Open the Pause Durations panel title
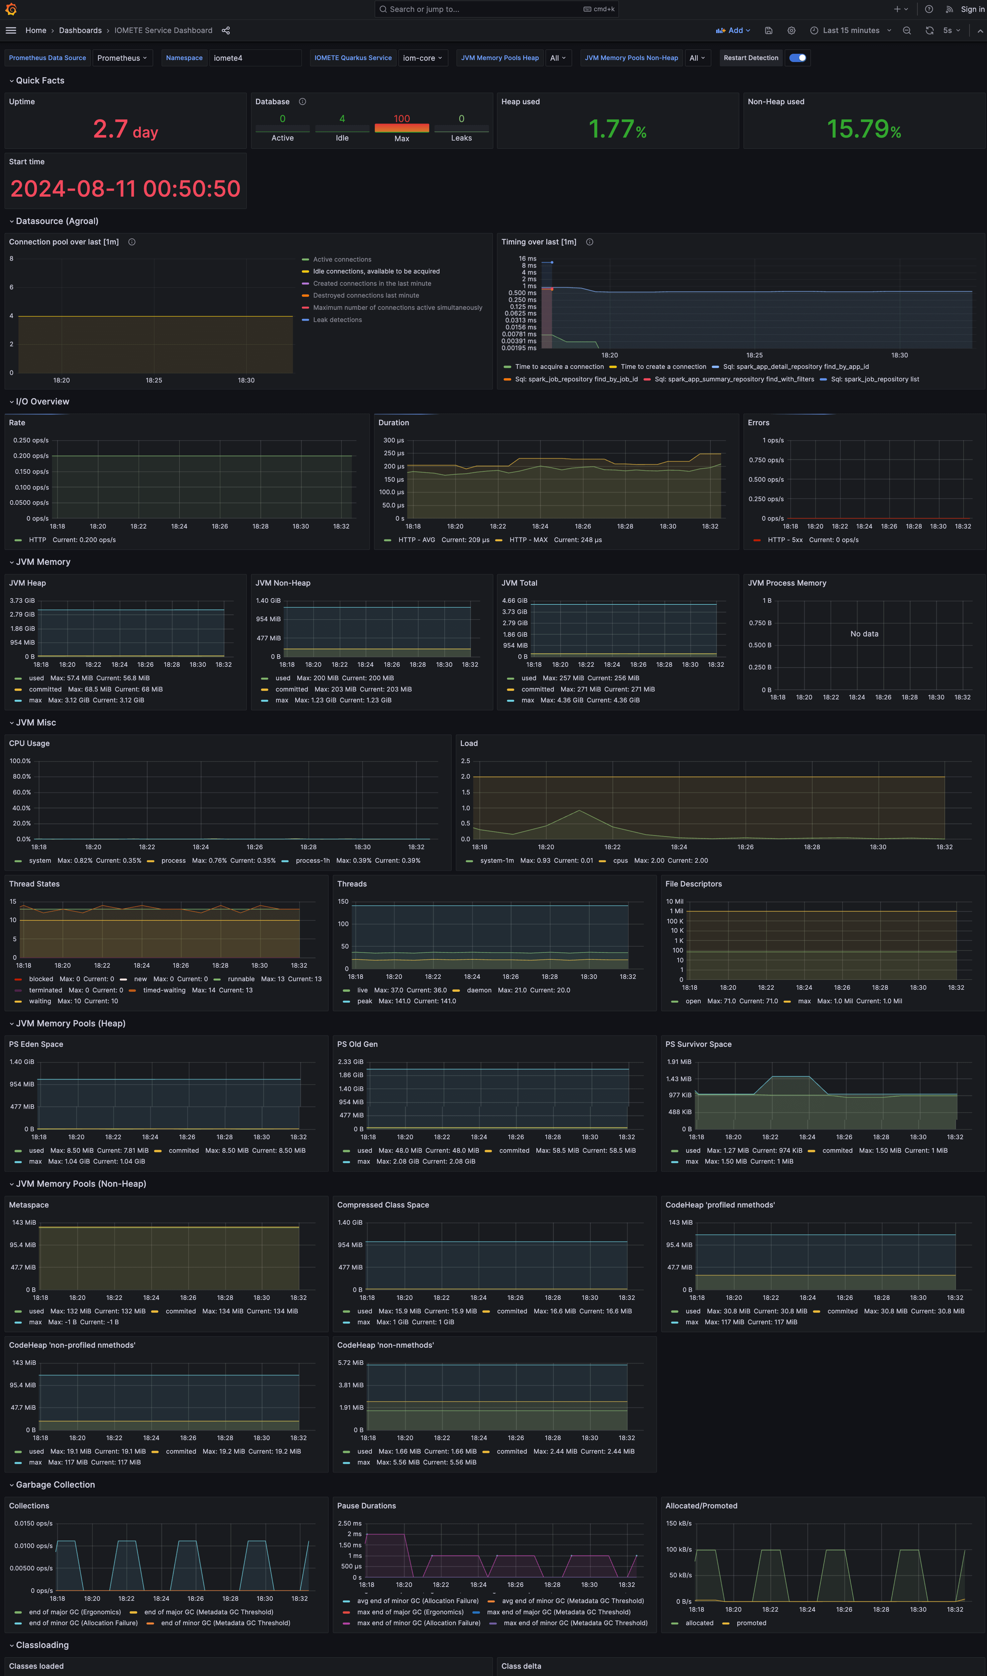The width and height of the screenshot is (987, 1676). [366, 1506]
